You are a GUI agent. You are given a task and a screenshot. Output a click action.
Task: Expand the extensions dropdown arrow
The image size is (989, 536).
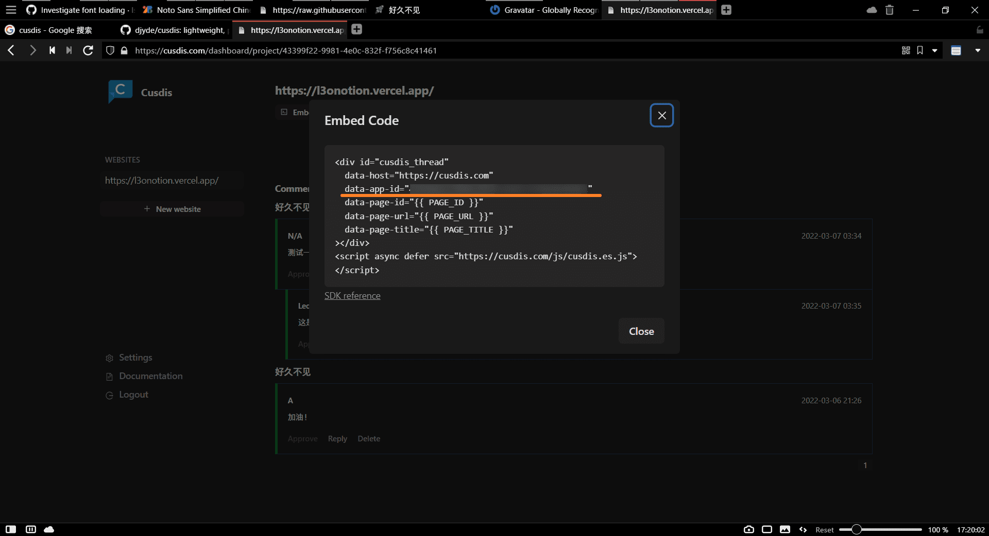[978, 50]
